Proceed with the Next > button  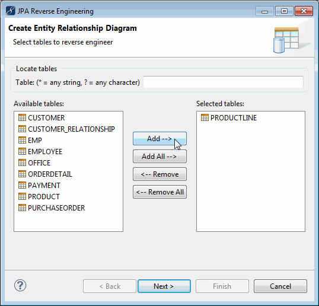(164, 286)
